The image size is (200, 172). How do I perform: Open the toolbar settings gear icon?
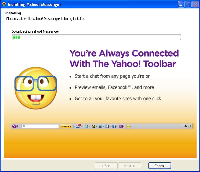pos(190,126)
